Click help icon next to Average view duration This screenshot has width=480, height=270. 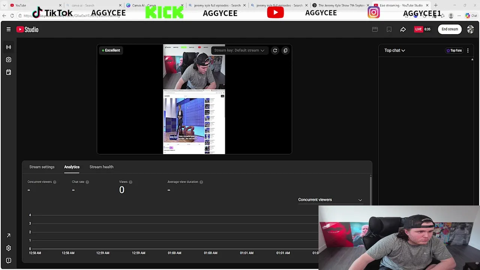(x=201, y=182)
